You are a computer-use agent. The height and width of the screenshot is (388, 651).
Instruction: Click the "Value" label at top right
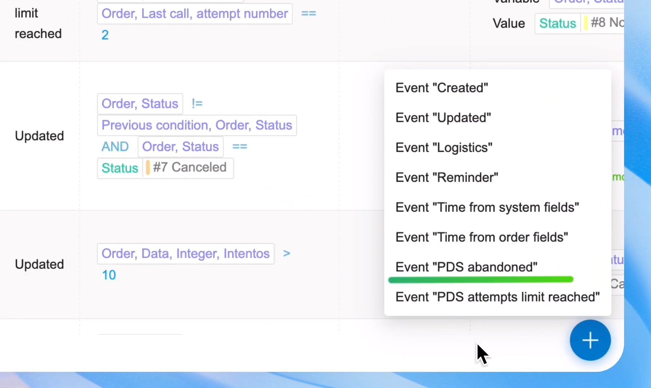pos(509,24)
